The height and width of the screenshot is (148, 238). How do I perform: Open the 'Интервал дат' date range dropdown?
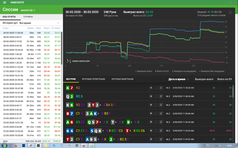(31, 23)
